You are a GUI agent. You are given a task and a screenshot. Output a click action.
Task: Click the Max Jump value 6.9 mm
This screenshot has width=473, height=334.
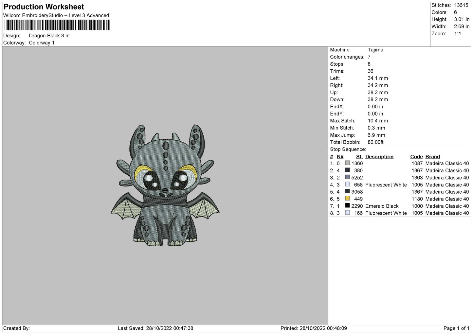pos(376,135)
